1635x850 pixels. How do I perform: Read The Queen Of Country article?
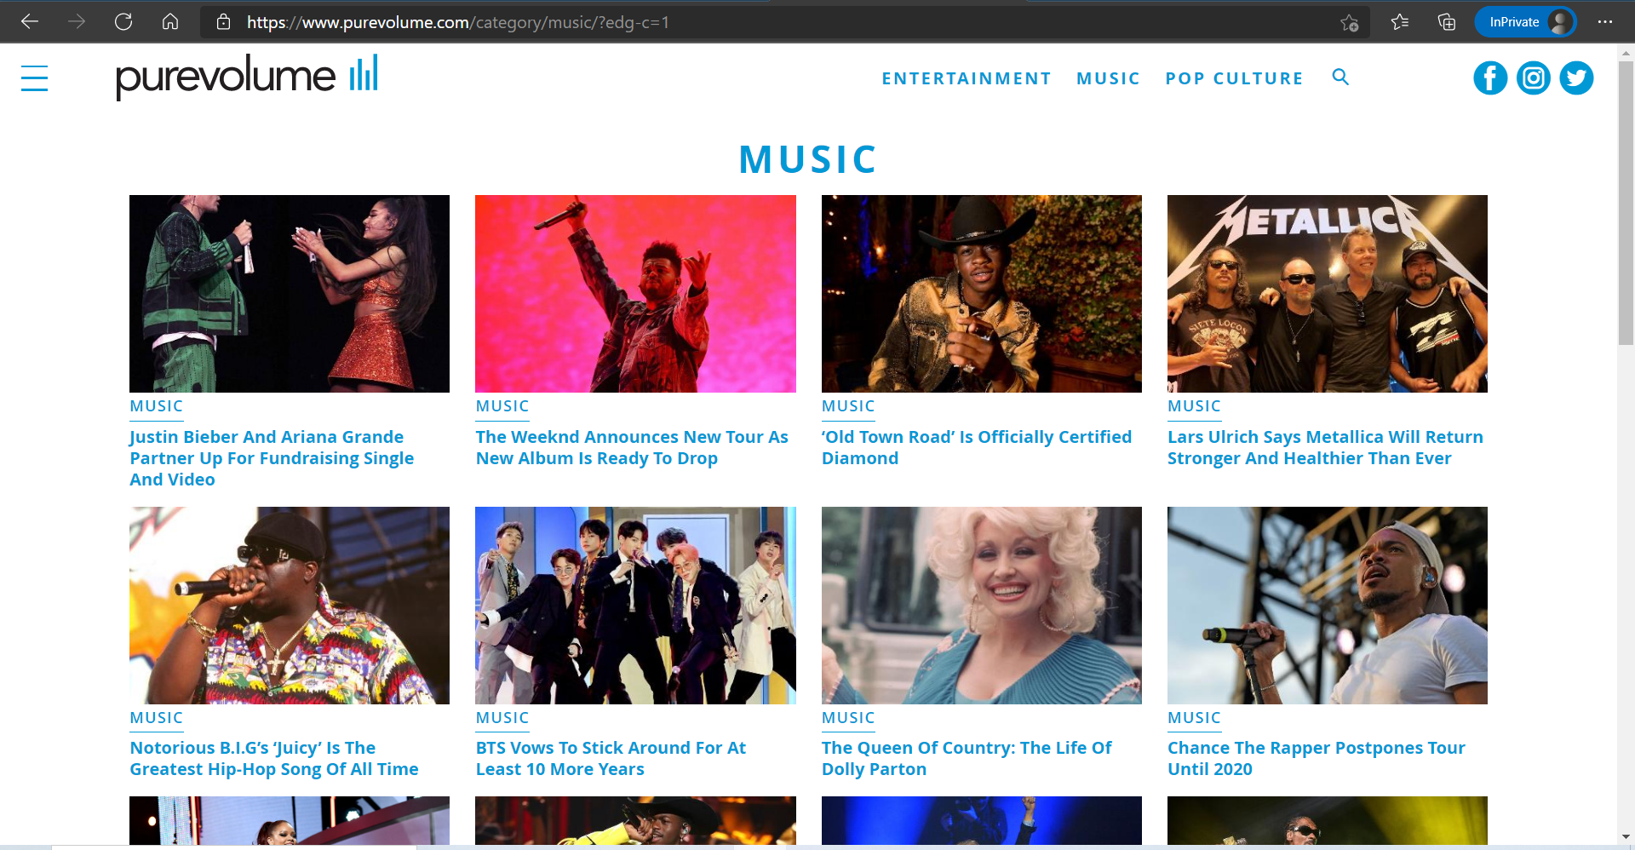click(x=967, y=758)
